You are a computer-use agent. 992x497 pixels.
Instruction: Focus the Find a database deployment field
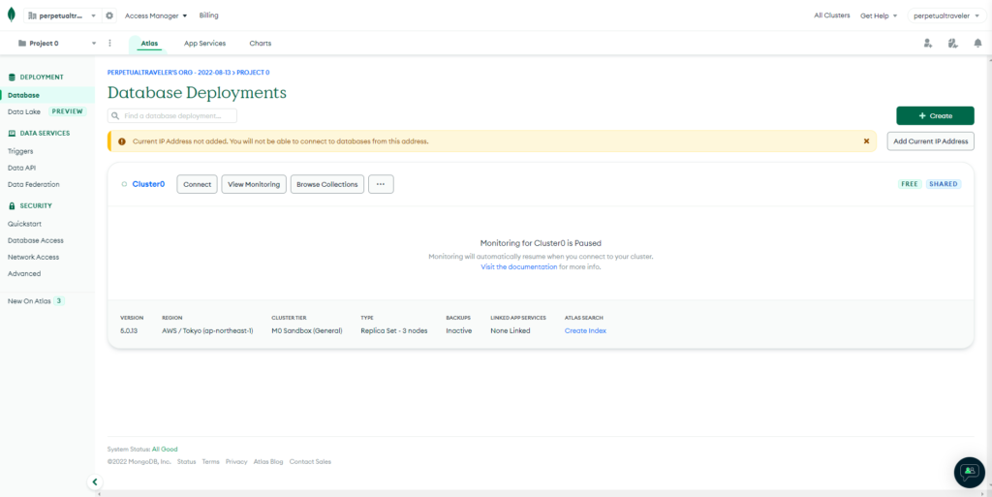pos(172,115)
